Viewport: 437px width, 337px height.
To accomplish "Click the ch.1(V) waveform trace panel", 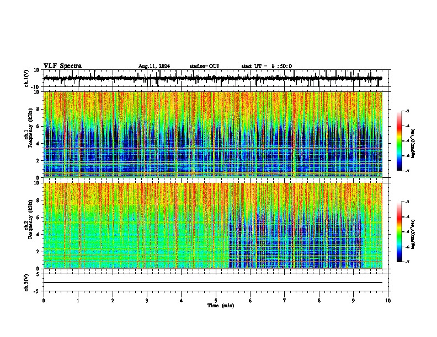I will (x=217, y=78).
